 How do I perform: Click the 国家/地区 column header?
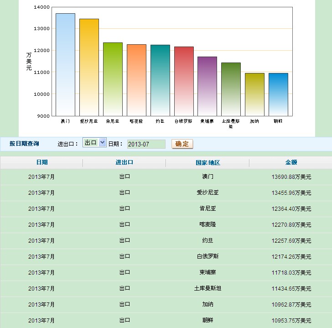click(x=207, y=163)
